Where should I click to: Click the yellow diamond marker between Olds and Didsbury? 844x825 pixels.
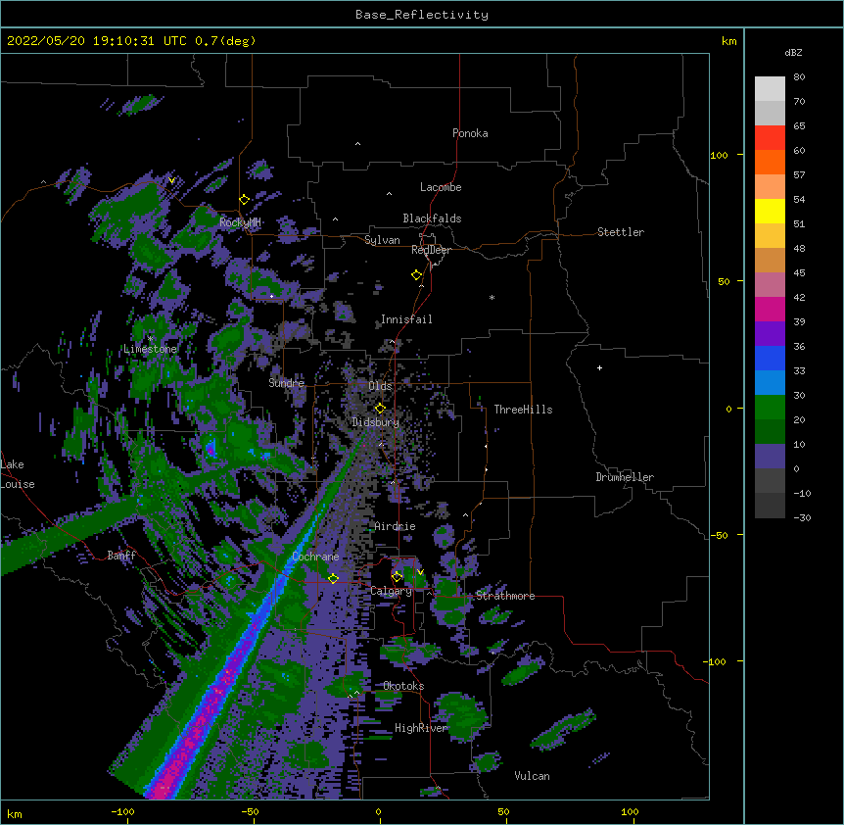[380, 409]
